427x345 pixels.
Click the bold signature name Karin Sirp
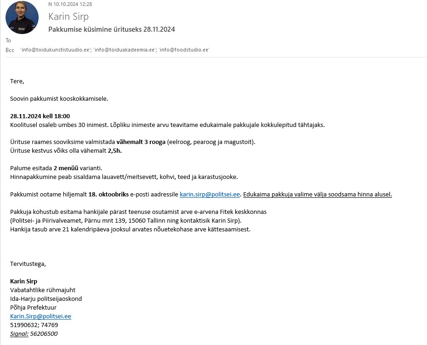click(x=24, y=281)
